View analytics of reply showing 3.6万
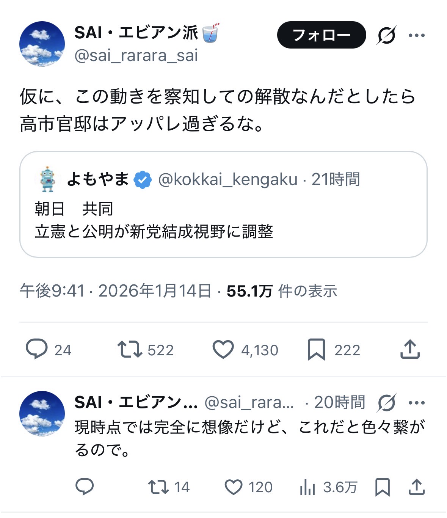 tap(307, 487)
